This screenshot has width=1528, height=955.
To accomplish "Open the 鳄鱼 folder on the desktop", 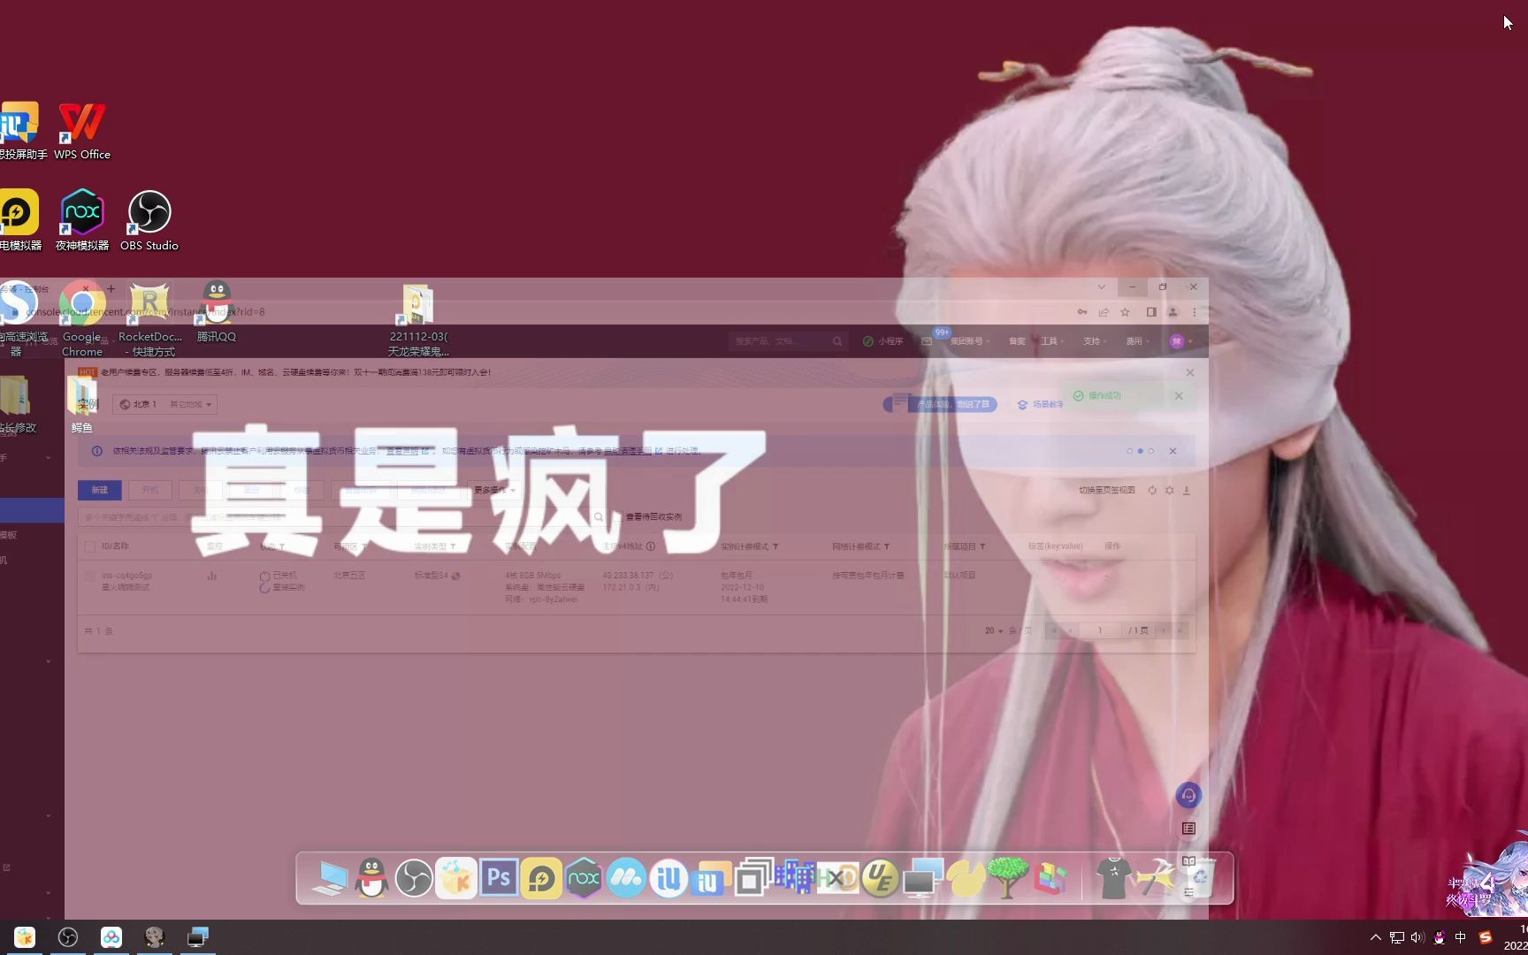I will [x=82, y=404].
